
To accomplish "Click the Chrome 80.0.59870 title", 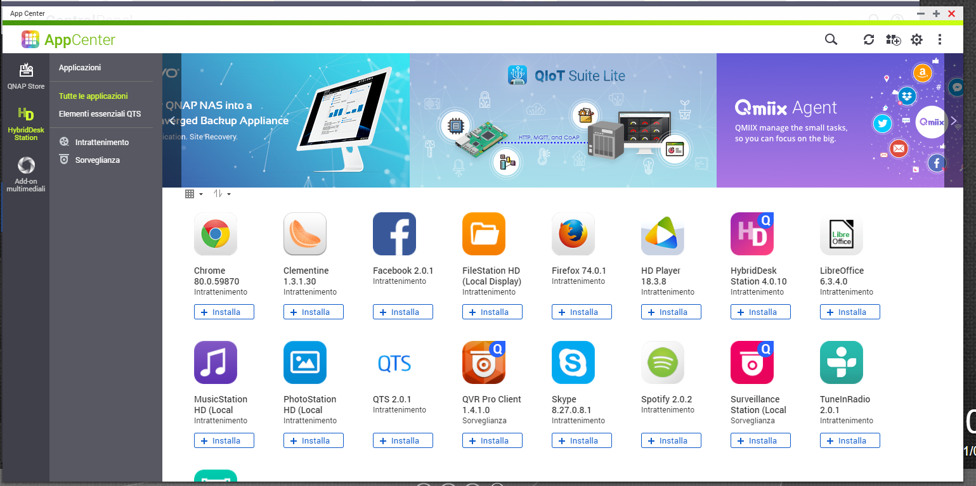I will tap(217, 276).
